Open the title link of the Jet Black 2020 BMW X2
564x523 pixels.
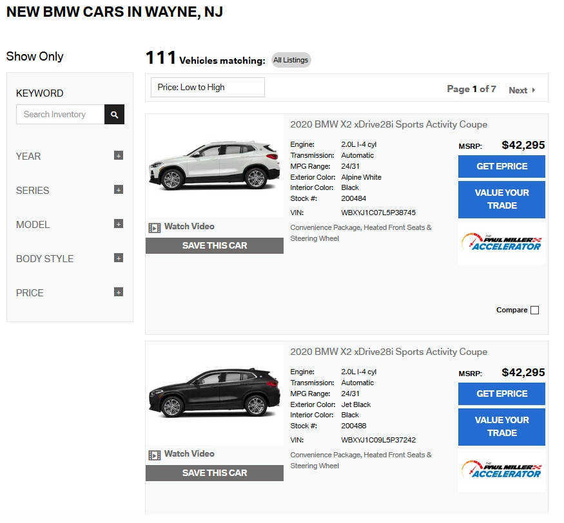tap(389, 352)
